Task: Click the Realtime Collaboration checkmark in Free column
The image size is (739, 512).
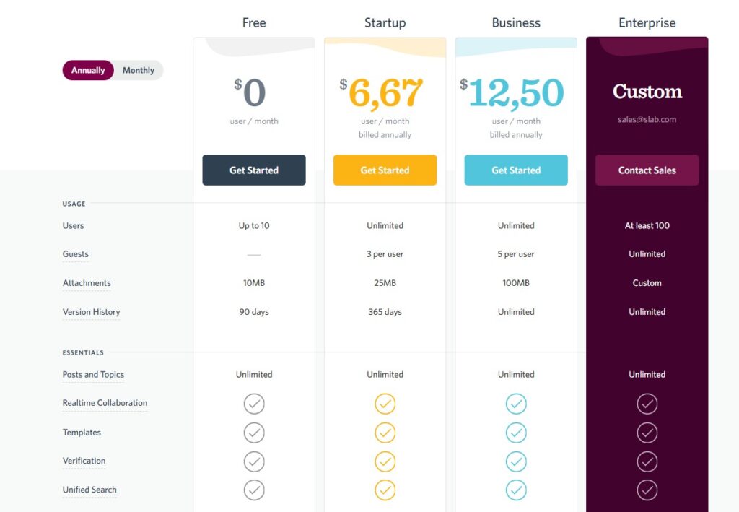Action: click(x=254, y=404)
